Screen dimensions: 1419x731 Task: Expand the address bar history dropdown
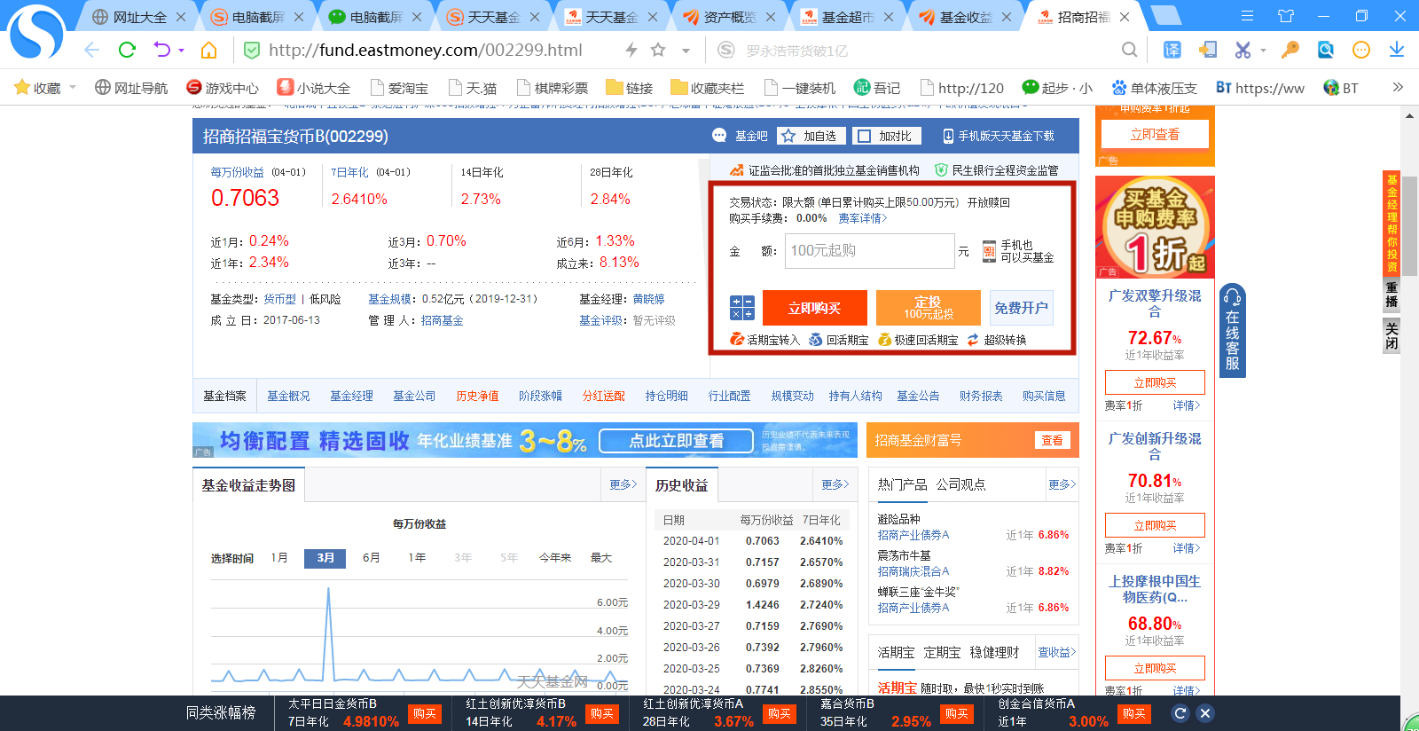pos(686,51)
